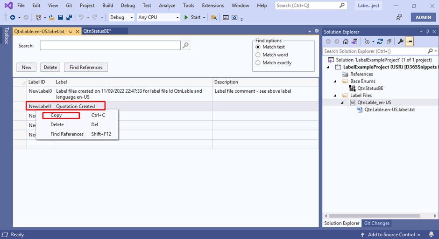The height and width of the screenshot is (239, 439).
Task: Click the Save All toolbar icon
Action: coord(69,17)
